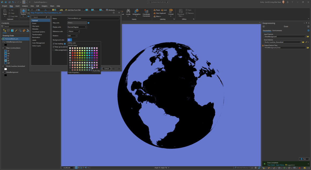Screen dimensions: 311x170
Task: Select Coordinate Systems in Map Properties
Action: (x=39, y=32)
